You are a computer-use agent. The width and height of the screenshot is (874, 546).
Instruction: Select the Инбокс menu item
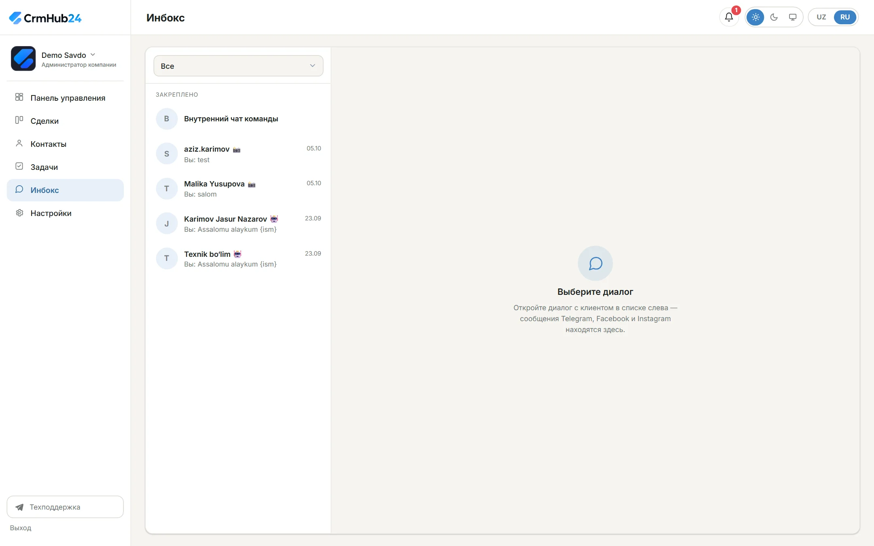click(65, 190)
